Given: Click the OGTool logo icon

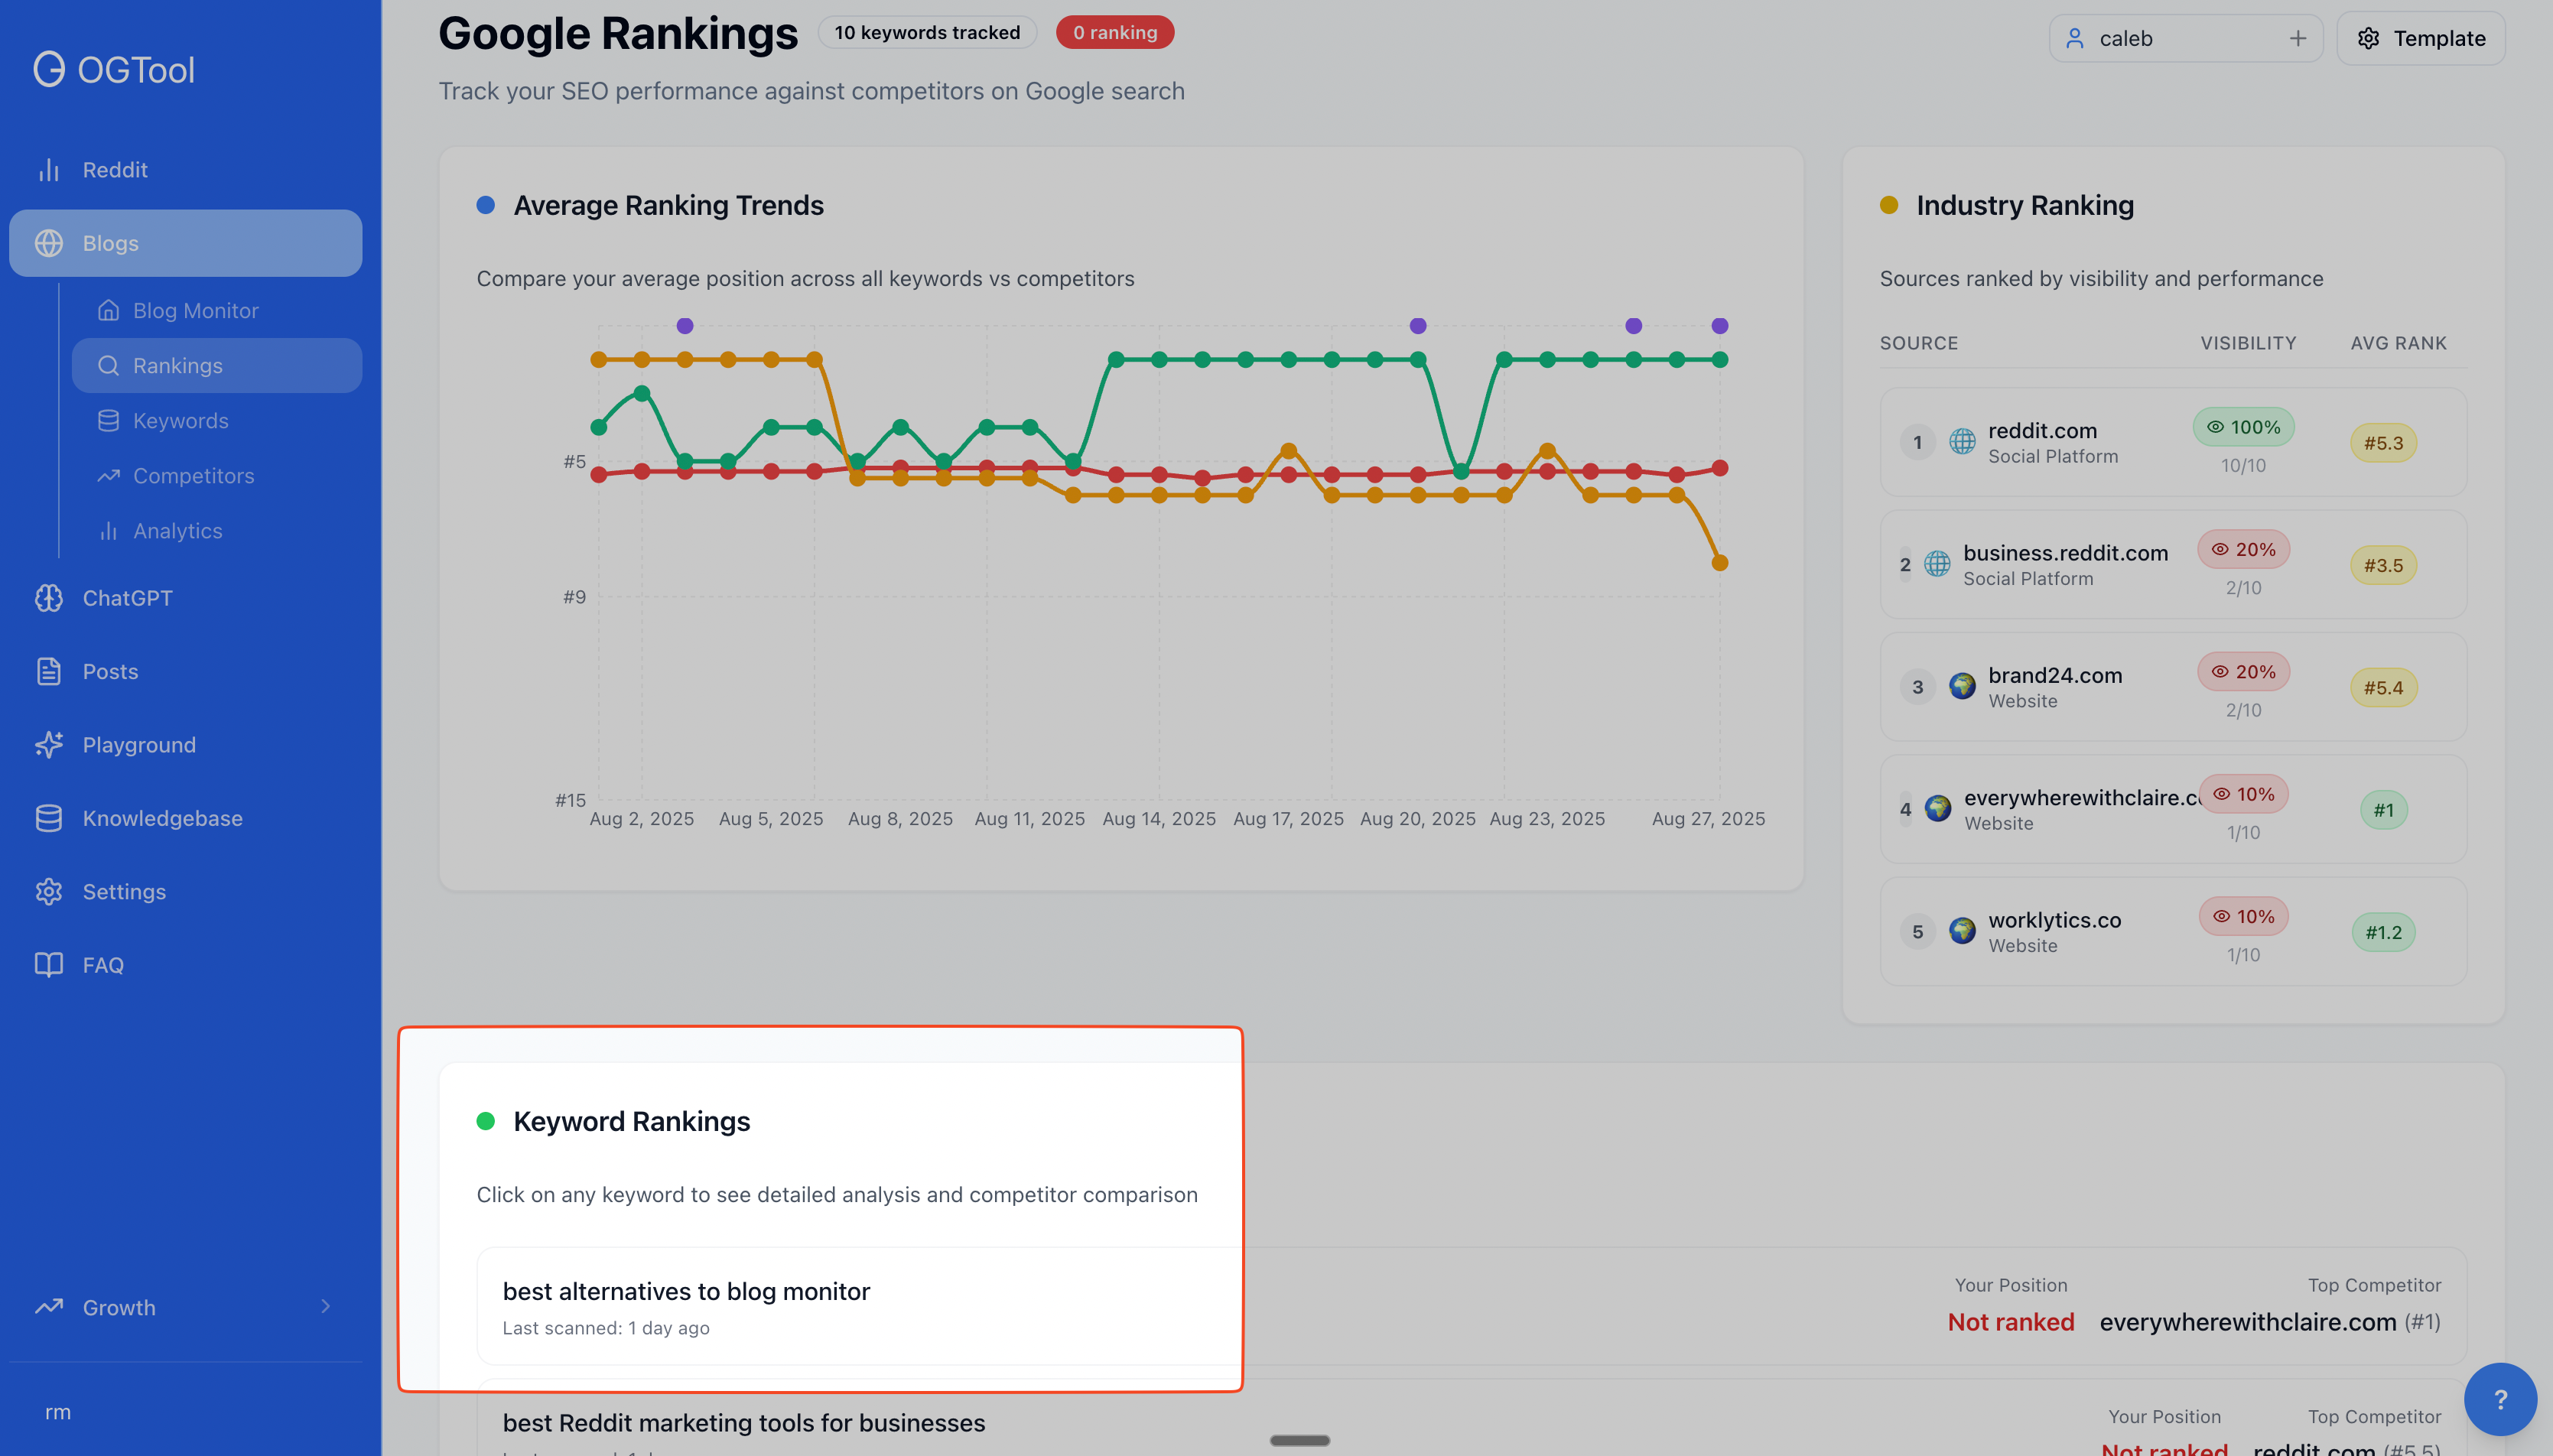Looking at the screenshot, I should tap(49, 70).
